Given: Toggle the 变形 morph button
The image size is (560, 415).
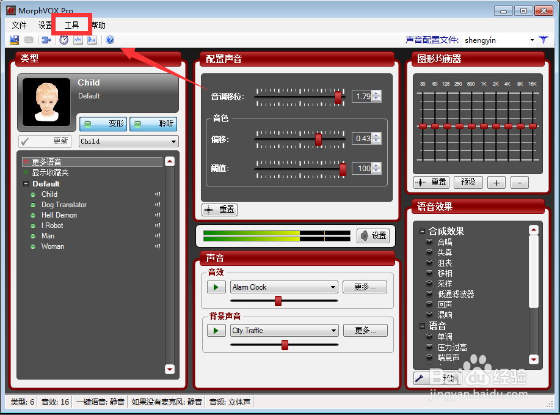Looking at the screenshot, I should 103,124.
